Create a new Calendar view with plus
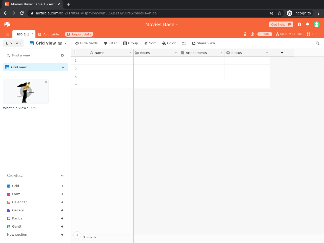The height and width of the screenshot is (243, 324). (62, 202)
